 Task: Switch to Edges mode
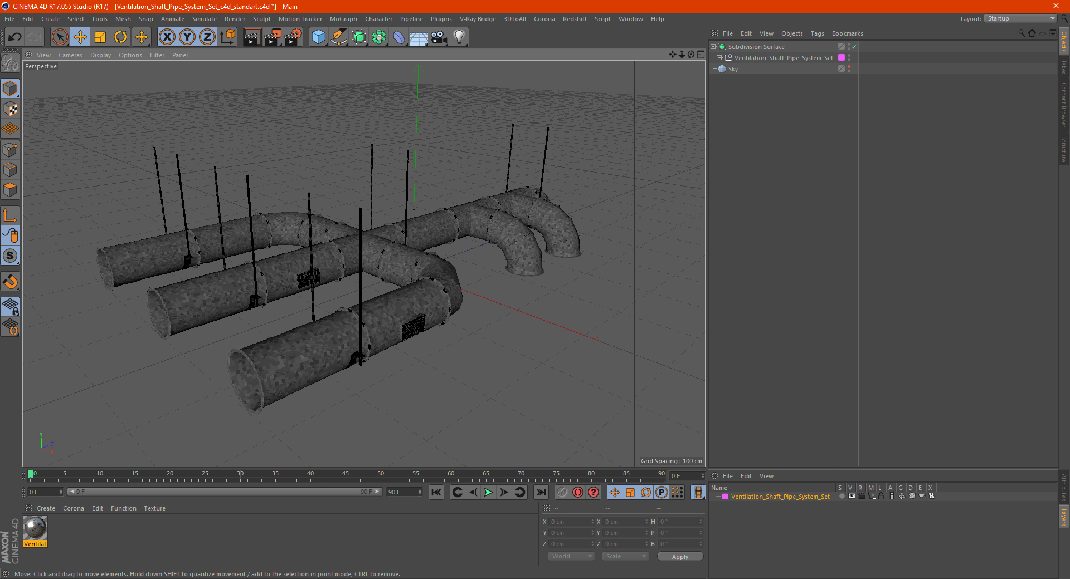point(10,170)
